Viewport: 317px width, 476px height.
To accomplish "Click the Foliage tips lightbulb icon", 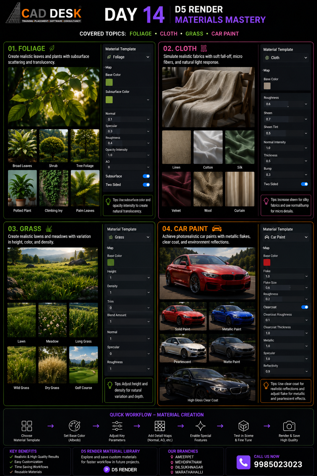I will (x=108, y=201).
